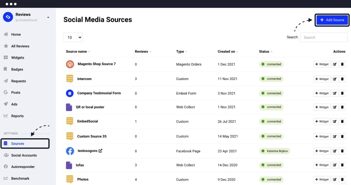Click the 'Magento Orders' type cell
This screenshot has height=185, width=351.
[x=189, y=64]
